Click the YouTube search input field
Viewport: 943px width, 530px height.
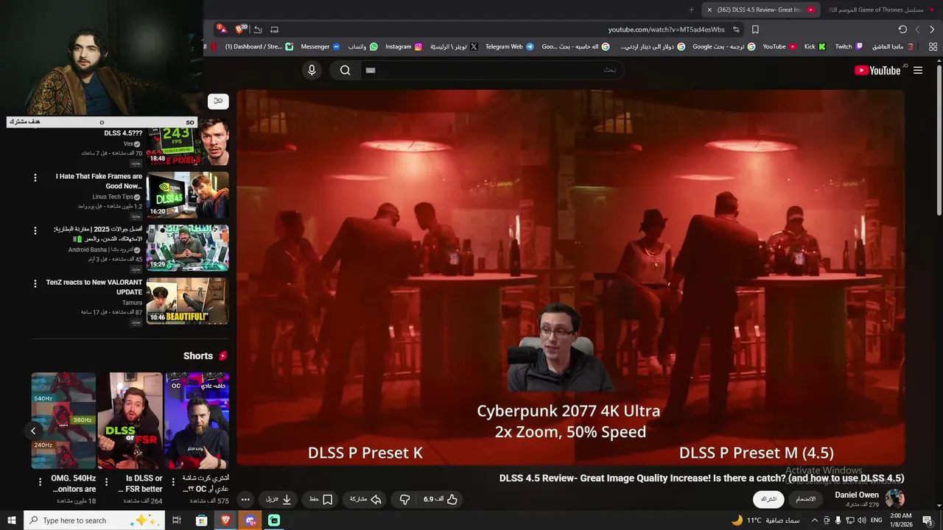[x=494, y=70]
